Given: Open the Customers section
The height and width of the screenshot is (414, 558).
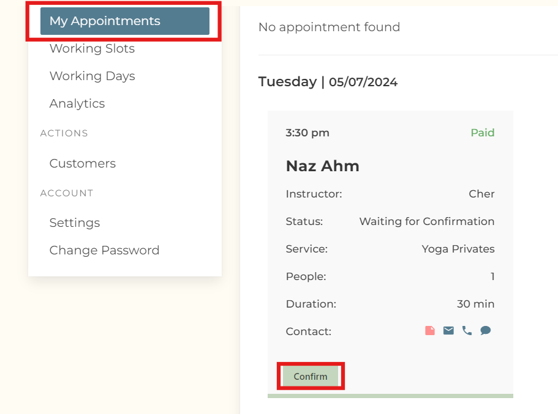Looking at the screenshot, I should [82, 164].
